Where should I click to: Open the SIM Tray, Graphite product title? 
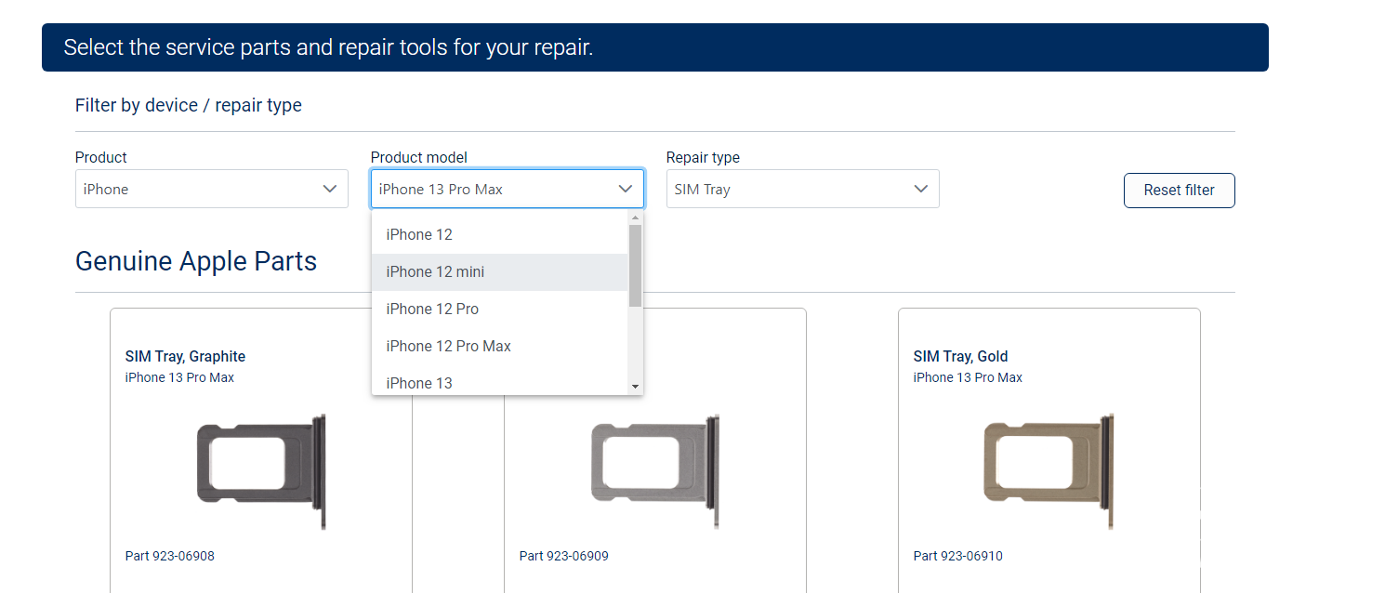point(185,356)
